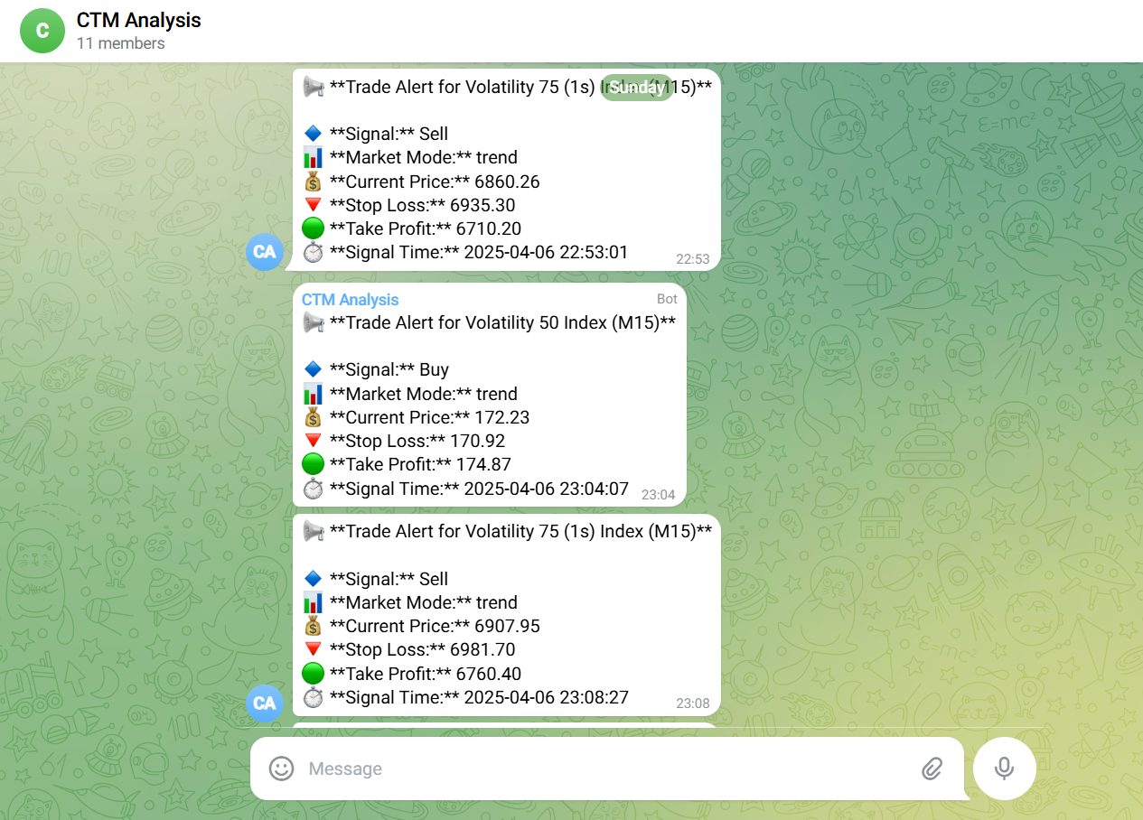The image size is (1143, 820).
Task: Click money bag beside Current Price 6860.26
Action: 313,182
